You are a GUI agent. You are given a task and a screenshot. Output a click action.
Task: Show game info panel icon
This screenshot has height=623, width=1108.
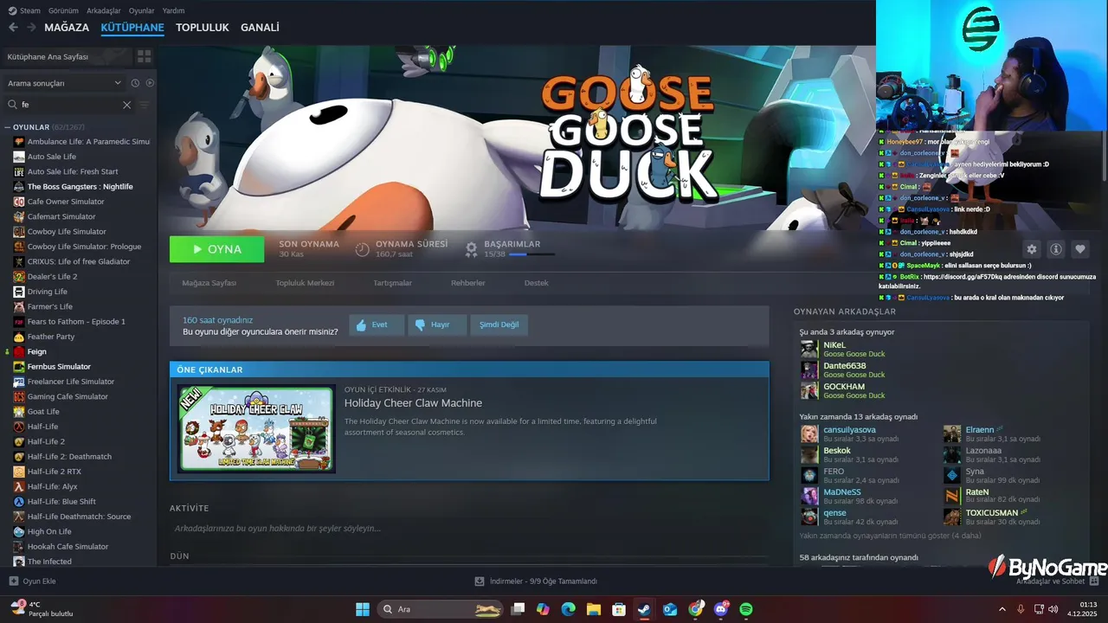(1056, 249)
